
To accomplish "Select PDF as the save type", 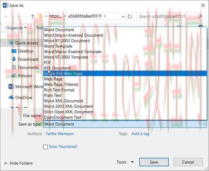I will pyautogui.click(x=125, y=63).
